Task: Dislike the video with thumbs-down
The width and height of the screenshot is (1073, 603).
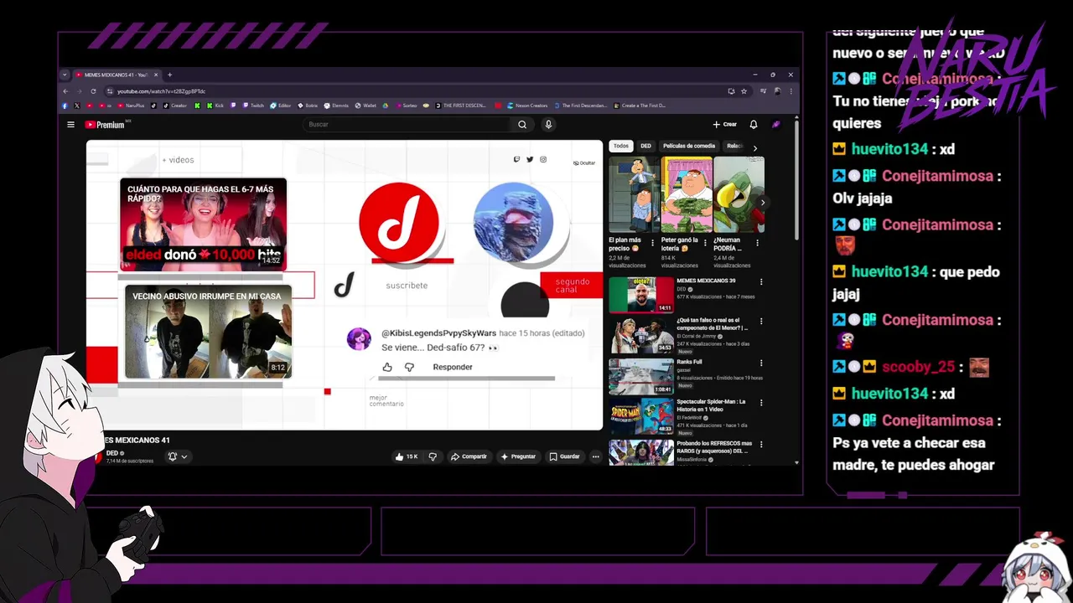Action: tap(433, 456)
